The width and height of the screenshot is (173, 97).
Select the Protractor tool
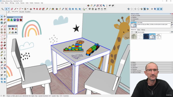[x=2, y=55]
